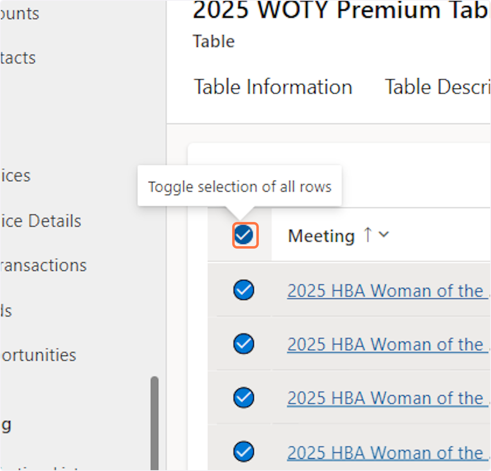
Task: Navigate to Invoice Details in sidebar
Action: [41, 221]
